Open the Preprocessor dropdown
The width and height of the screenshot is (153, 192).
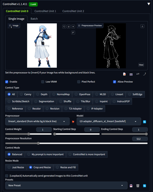pyautogui.click(x=37, y=121)
